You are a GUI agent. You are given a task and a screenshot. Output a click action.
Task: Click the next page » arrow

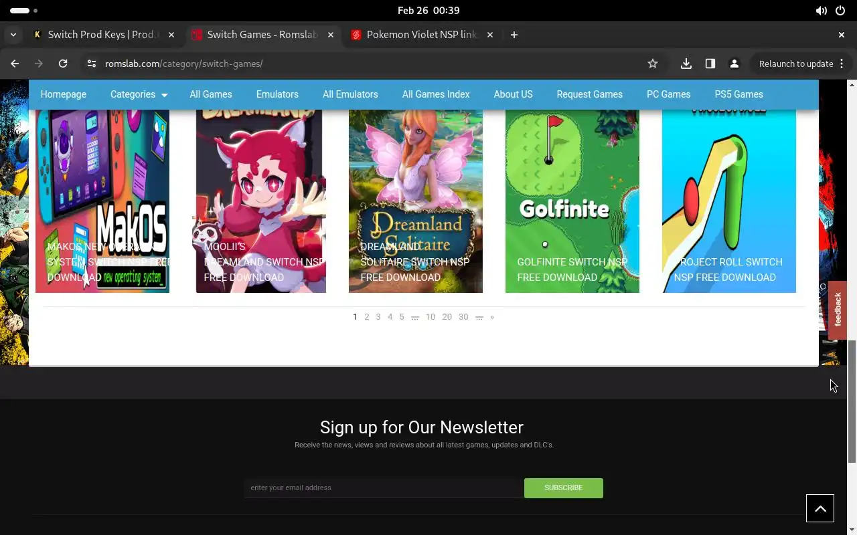tap(492, 317)
